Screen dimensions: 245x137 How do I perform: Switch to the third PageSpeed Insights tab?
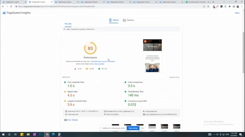[x=66, y=2]
